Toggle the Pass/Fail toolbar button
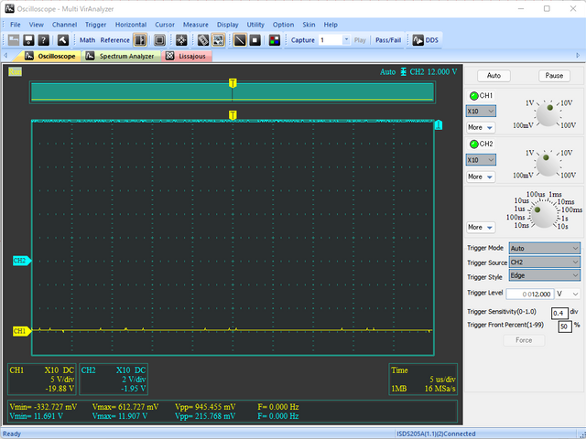Screen dimensions: 586x439 (388, 40)
